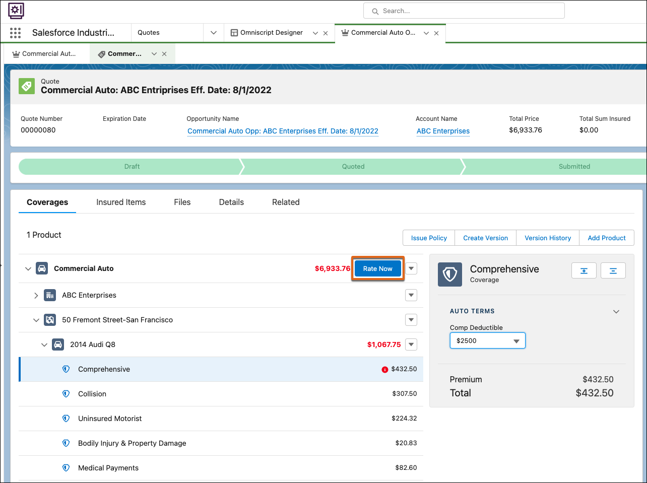647x483 pixels.
Task: Select the Quoted stage in the path
Action: pyautogui.click(x=353, y=167)
